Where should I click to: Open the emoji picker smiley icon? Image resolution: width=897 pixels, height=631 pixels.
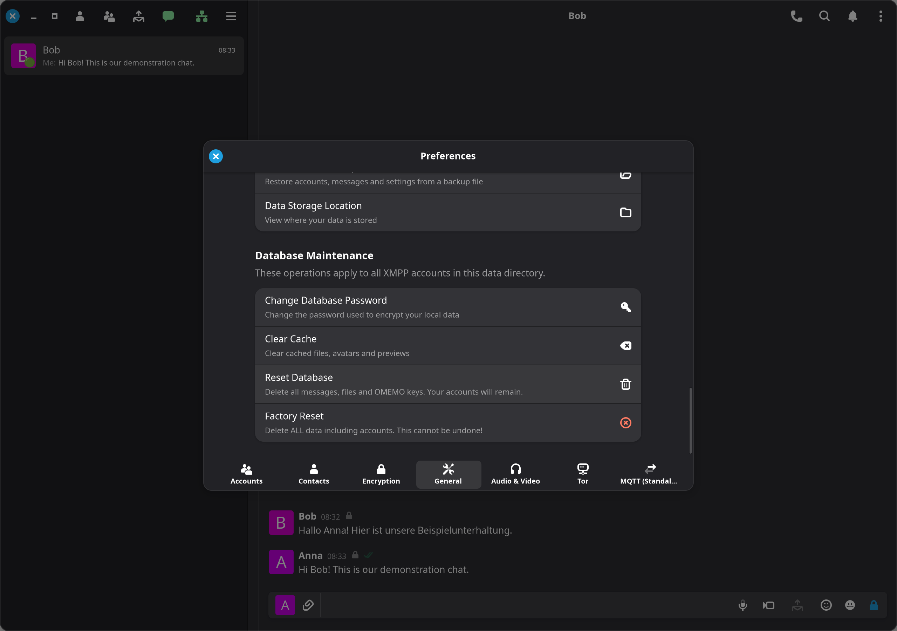pyautogui.click(x=826, y=605)
